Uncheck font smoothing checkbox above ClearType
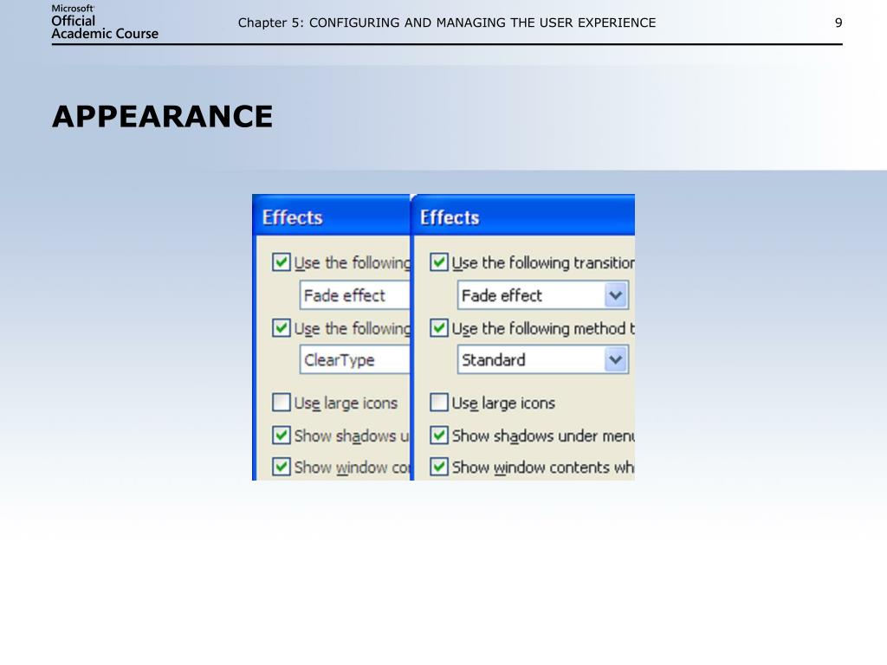 (x=282, y=328)
